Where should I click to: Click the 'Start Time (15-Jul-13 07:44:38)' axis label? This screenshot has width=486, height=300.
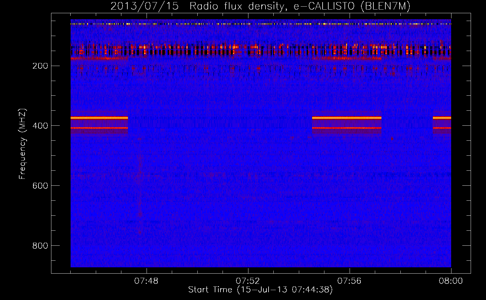pos(260,290)
